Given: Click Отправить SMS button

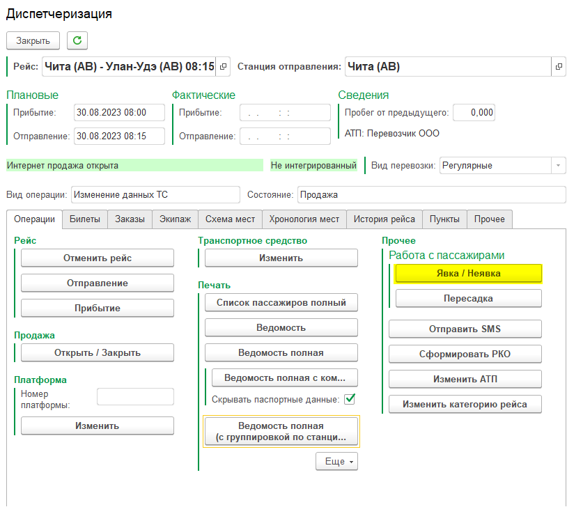Looking at the screenshot, I should pos(465,329).
